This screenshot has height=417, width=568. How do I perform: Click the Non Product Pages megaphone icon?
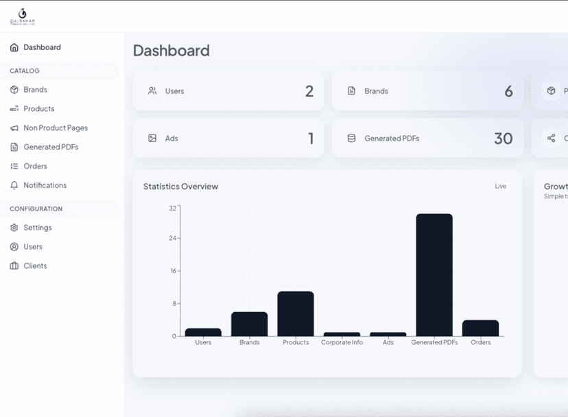[x=14, y=128]
